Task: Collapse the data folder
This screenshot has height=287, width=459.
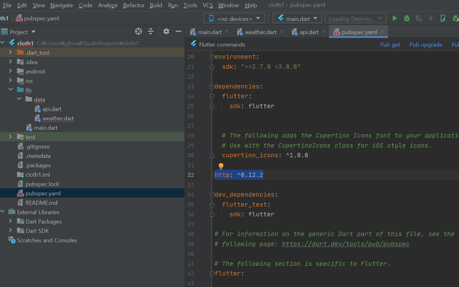Action: click(x=19, y=99)
